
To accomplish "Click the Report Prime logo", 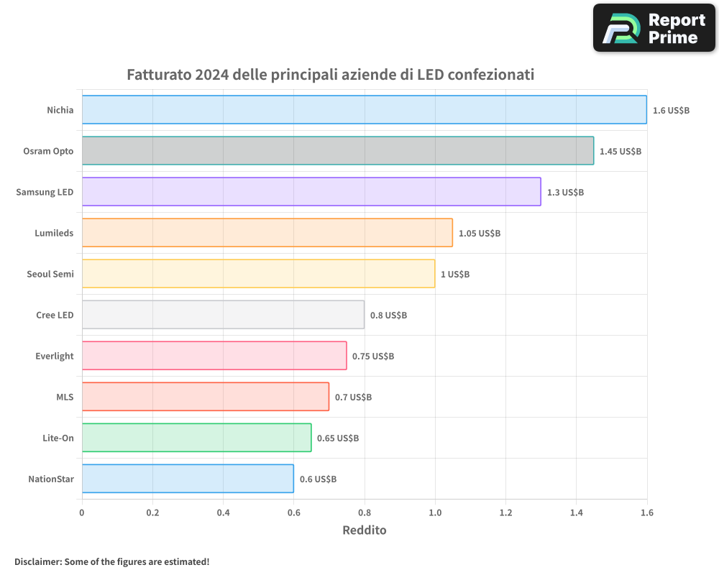I will (x=653, y=27).
